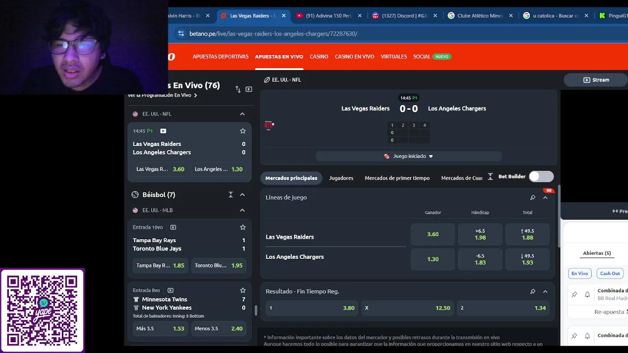The width and height of the screenshot is (628, 353).
Task: Collapse the Béisbol sport section
Action: click(242, 195)
